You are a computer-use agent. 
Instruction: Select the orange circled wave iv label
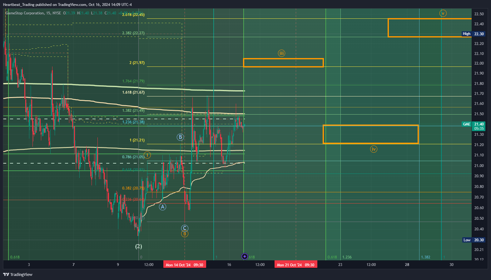click(x=374, y=149)
